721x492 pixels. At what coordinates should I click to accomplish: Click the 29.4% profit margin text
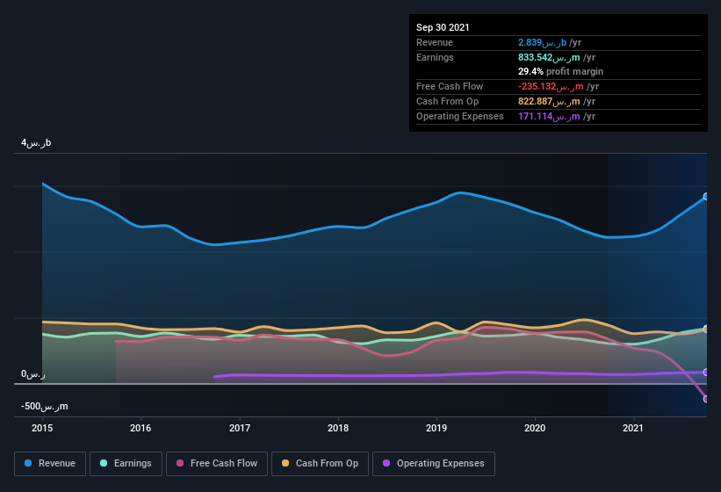pyautogui.click(x=560, y=71)
